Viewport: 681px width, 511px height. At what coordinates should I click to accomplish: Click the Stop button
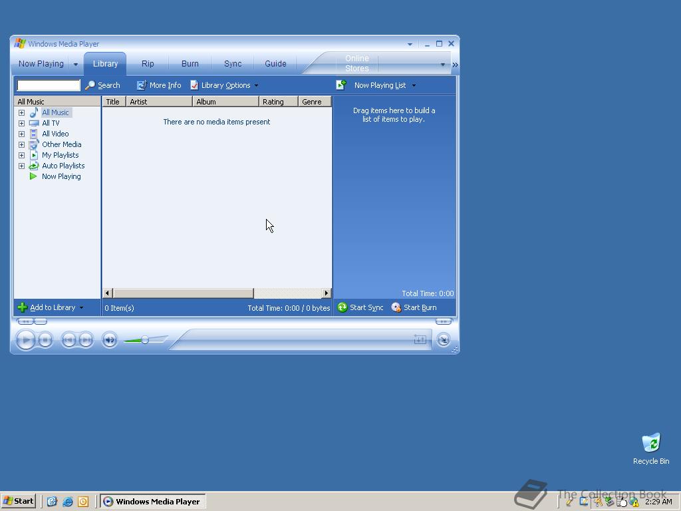click(46, 340)
